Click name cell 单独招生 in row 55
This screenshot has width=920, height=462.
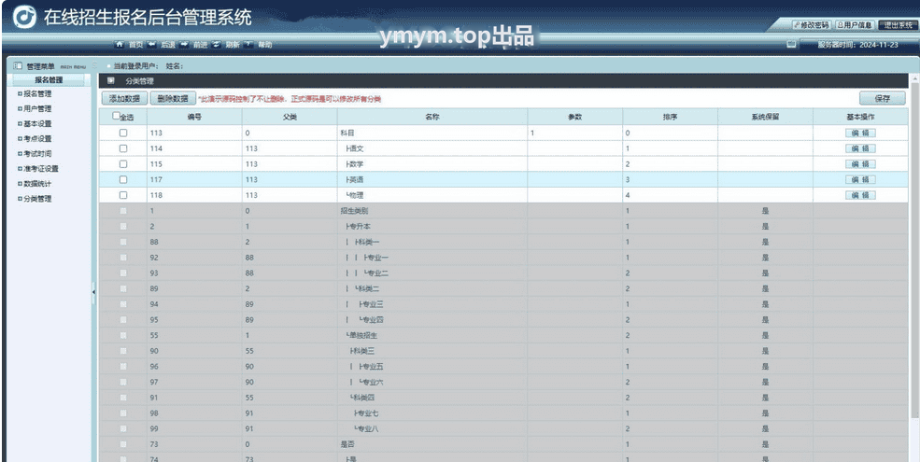click(432, 335)
